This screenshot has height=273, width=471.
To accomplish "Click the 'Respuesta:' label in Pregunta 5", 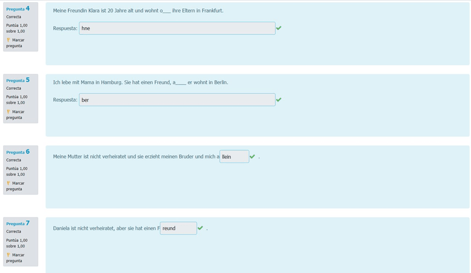I will [x=65, y=99].
